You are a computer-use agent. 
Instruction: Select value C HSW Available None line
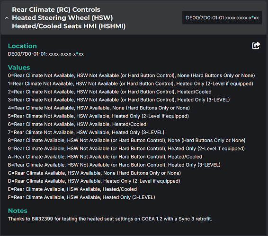(x=94, y=173)
